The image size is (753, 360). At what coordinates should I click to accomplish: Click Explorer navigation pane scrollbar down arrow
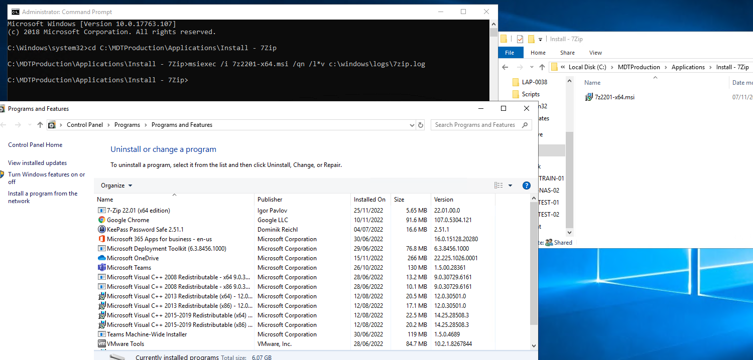click(569, 233)
